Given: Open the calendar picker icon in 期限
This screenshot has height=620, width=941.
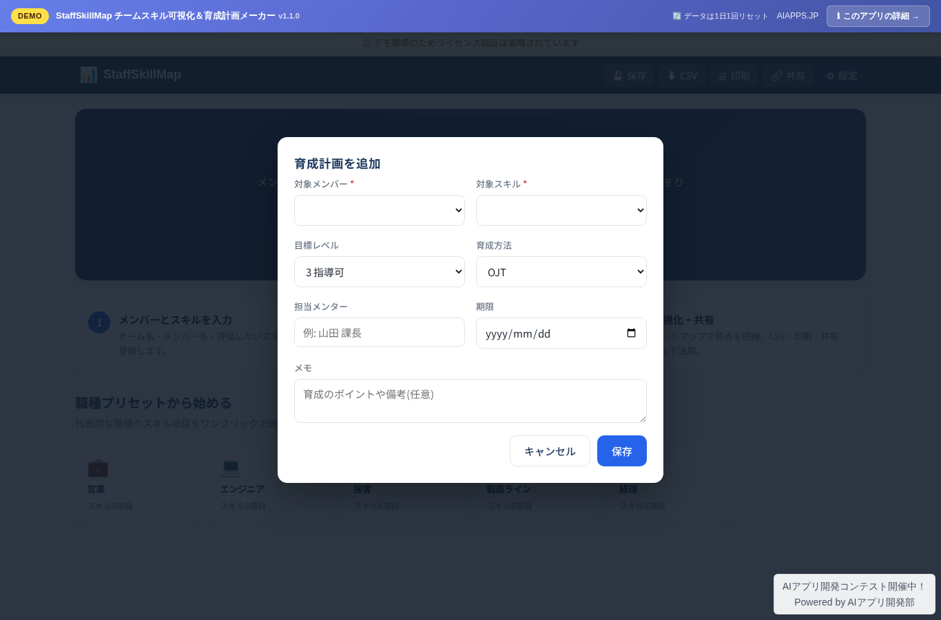Looking at the screenshot, I should click(x=631, y=333).
